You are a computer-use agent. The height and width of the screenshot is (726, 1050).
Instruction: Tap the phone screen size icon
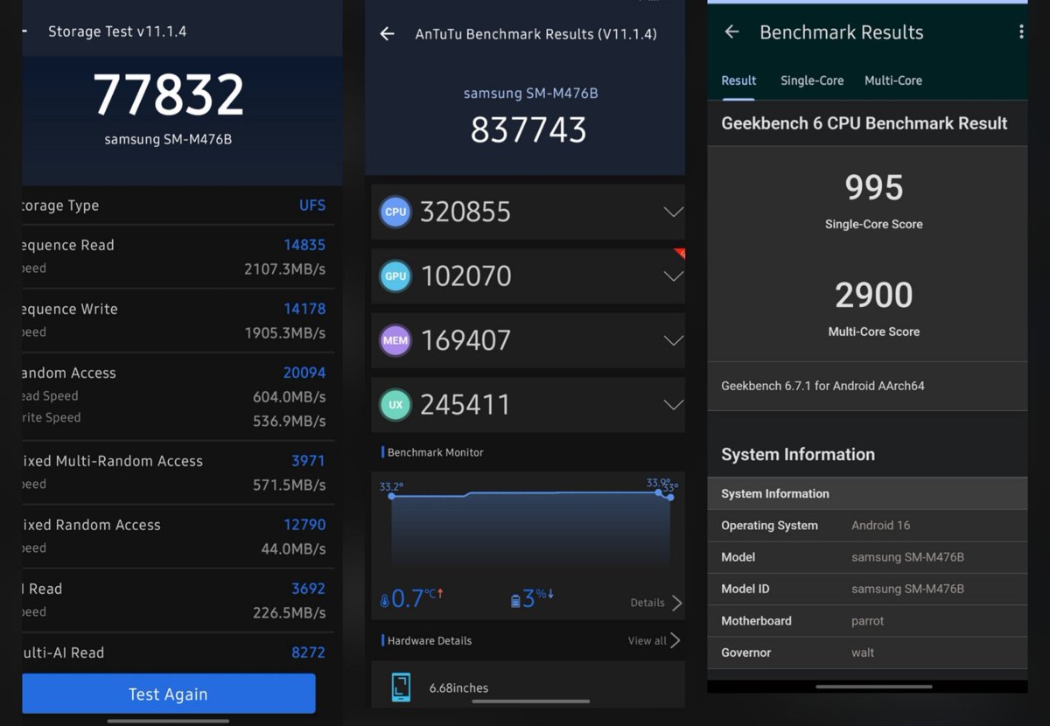(401, 688)
